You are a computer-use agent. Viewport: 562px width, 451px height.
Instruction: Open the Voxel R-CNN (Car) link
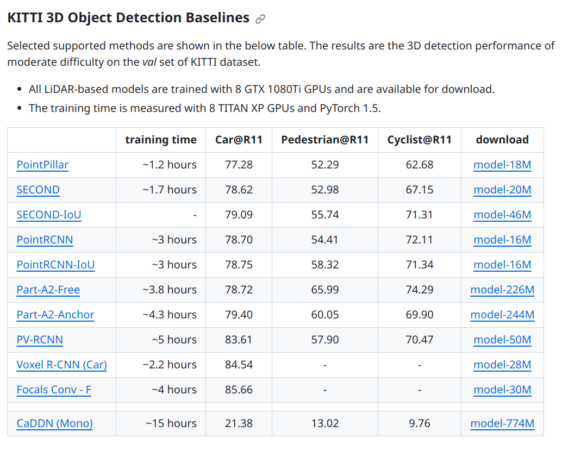(61, 365)
